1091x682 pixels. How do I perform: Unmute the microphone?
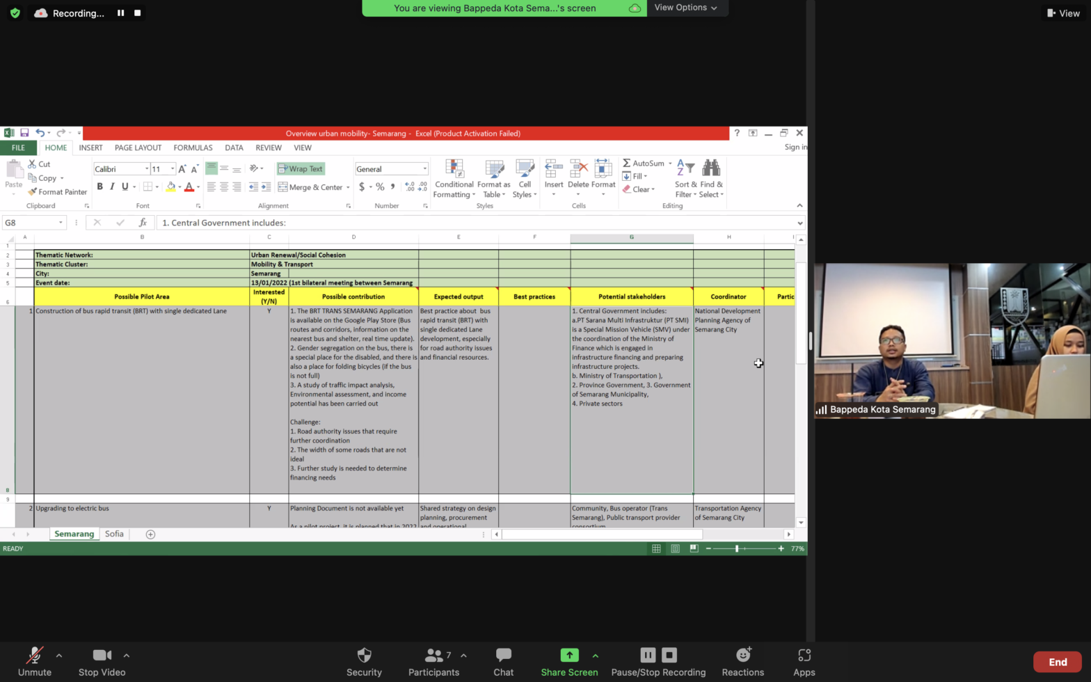click(x=34, y=656)
